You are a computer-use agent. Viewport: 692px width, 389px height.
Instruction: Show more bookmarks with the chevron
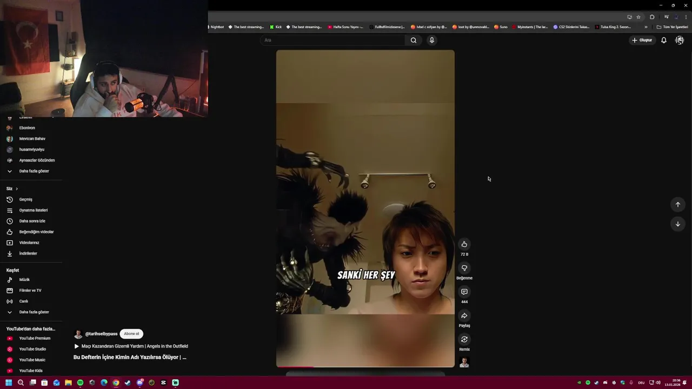pos(646,27)
